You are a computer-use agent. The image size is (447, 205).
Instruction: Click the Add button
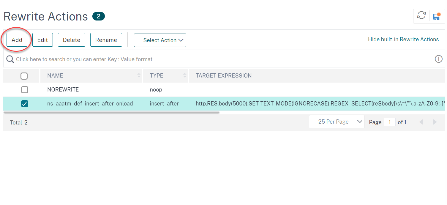tap(17, 40)
